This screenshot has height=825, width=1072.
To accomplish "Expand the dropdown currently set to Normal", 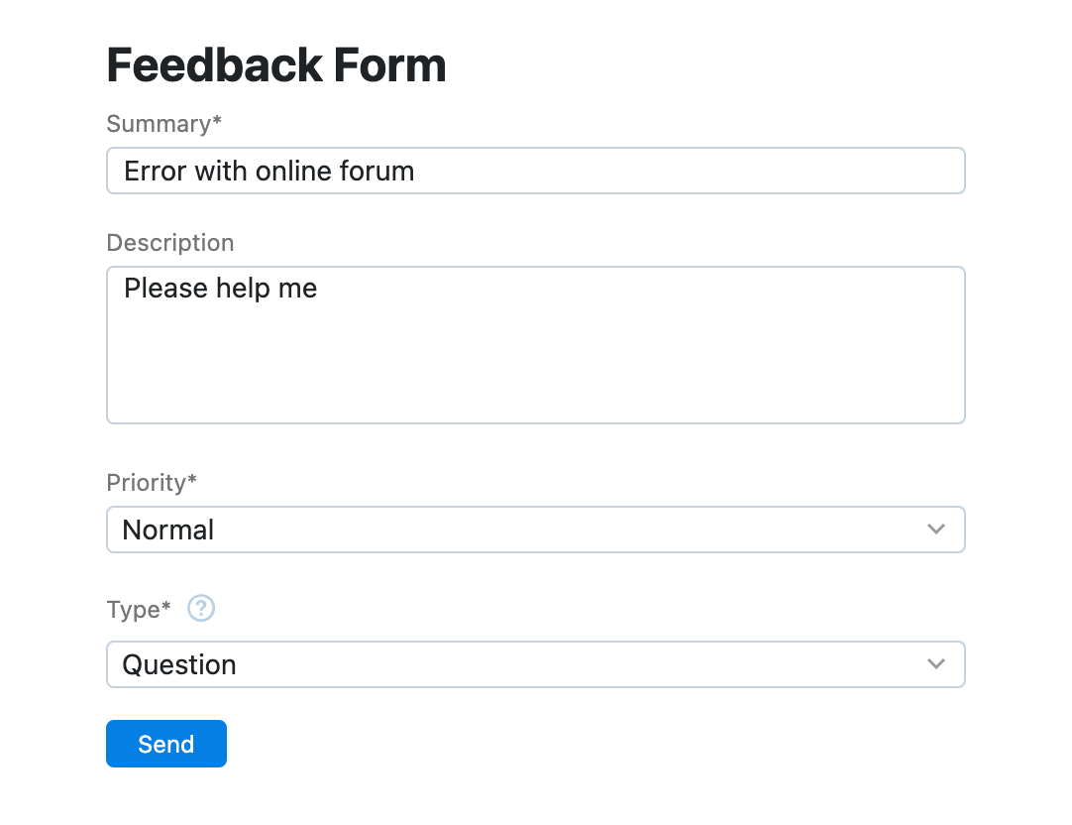I will (x=535, y=530).
